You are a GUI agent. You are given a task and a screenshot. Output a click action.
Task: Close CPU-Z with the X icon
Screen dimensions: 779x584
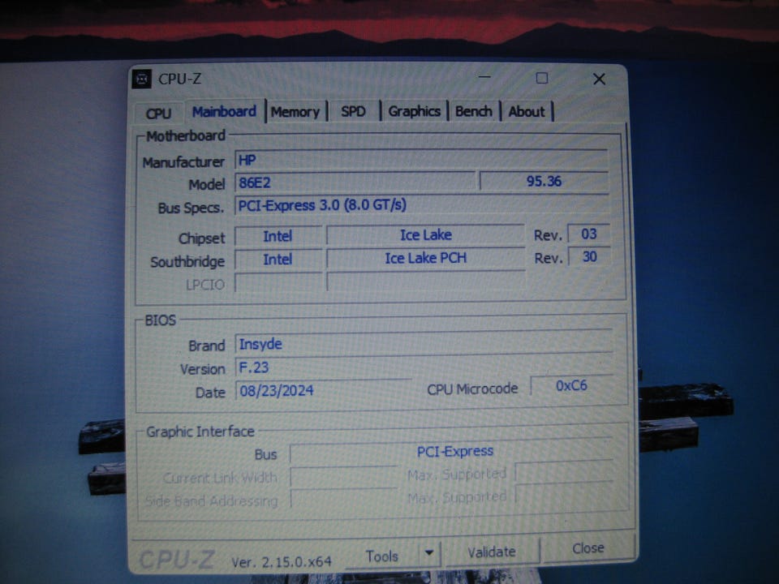click(599, 79)
